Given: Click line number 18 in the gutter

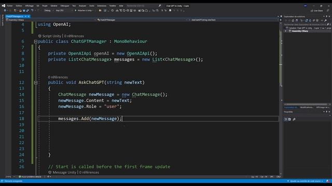Looking at the screenshot, I should point(22,118).
